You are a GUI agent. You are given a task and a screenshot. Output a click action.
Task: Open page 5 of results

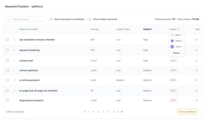pyautogui.click(x=114, y=112)
